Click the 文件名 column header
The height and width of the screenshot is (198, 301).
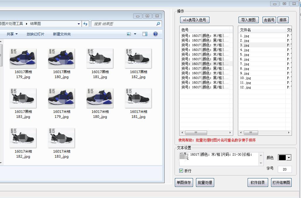262,30
